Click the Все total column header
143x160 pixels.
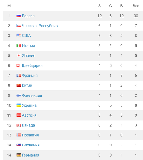tap(136, 6)
